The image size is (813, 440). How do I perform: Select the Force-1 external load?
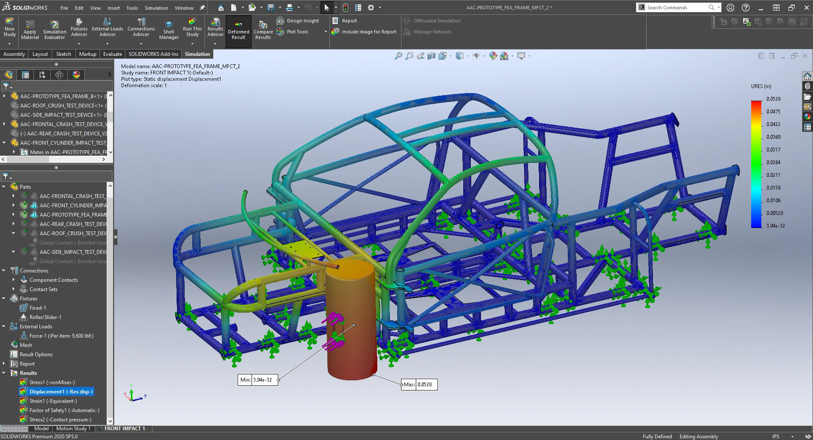(x=61, y=336)
